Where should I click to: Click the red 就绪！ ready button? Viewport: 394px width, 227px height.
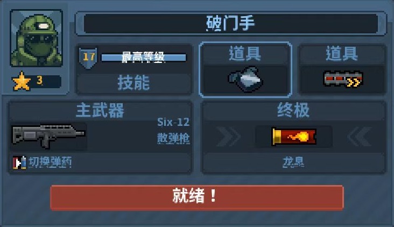(x=197, y=197)
